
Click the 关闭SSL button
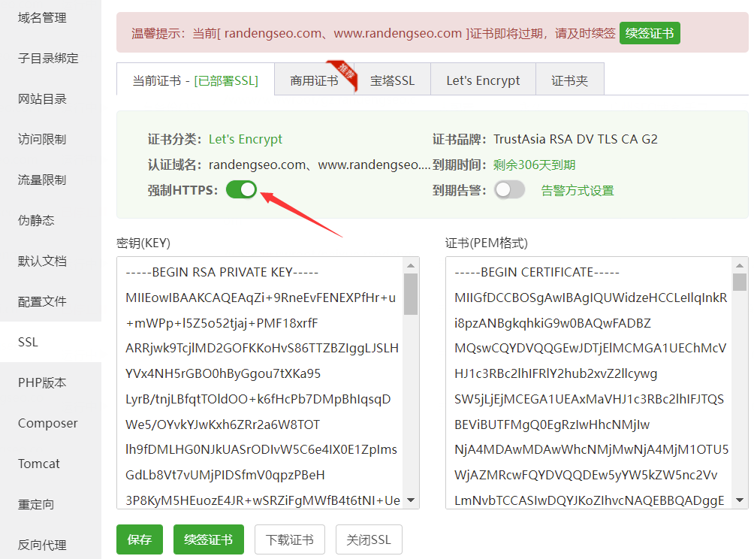click(368, 539)
